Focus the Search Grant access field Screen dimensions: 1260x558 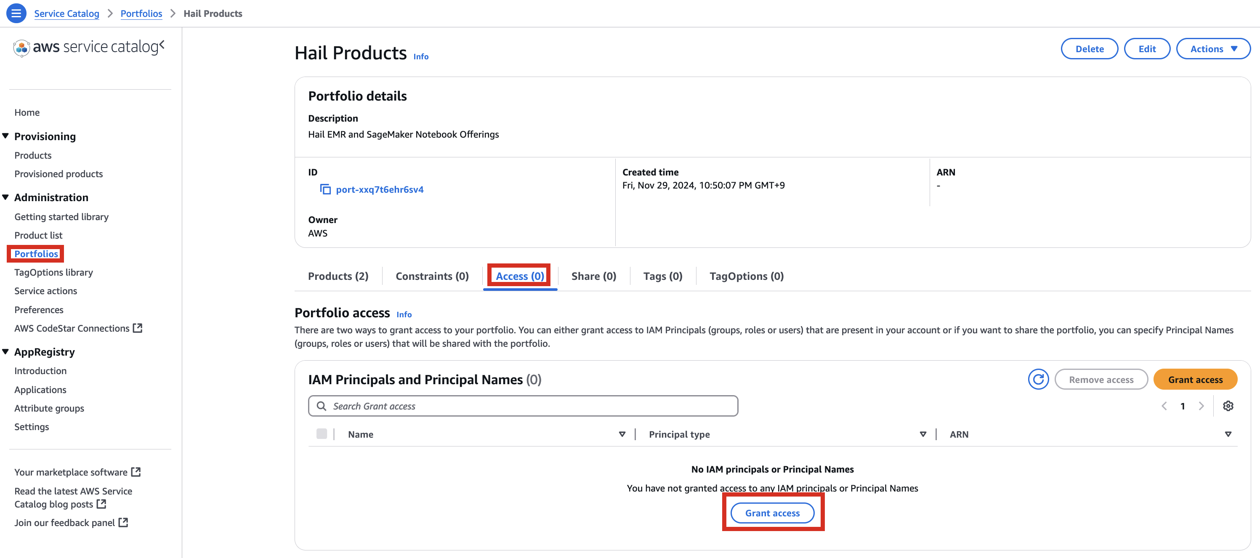523,406
